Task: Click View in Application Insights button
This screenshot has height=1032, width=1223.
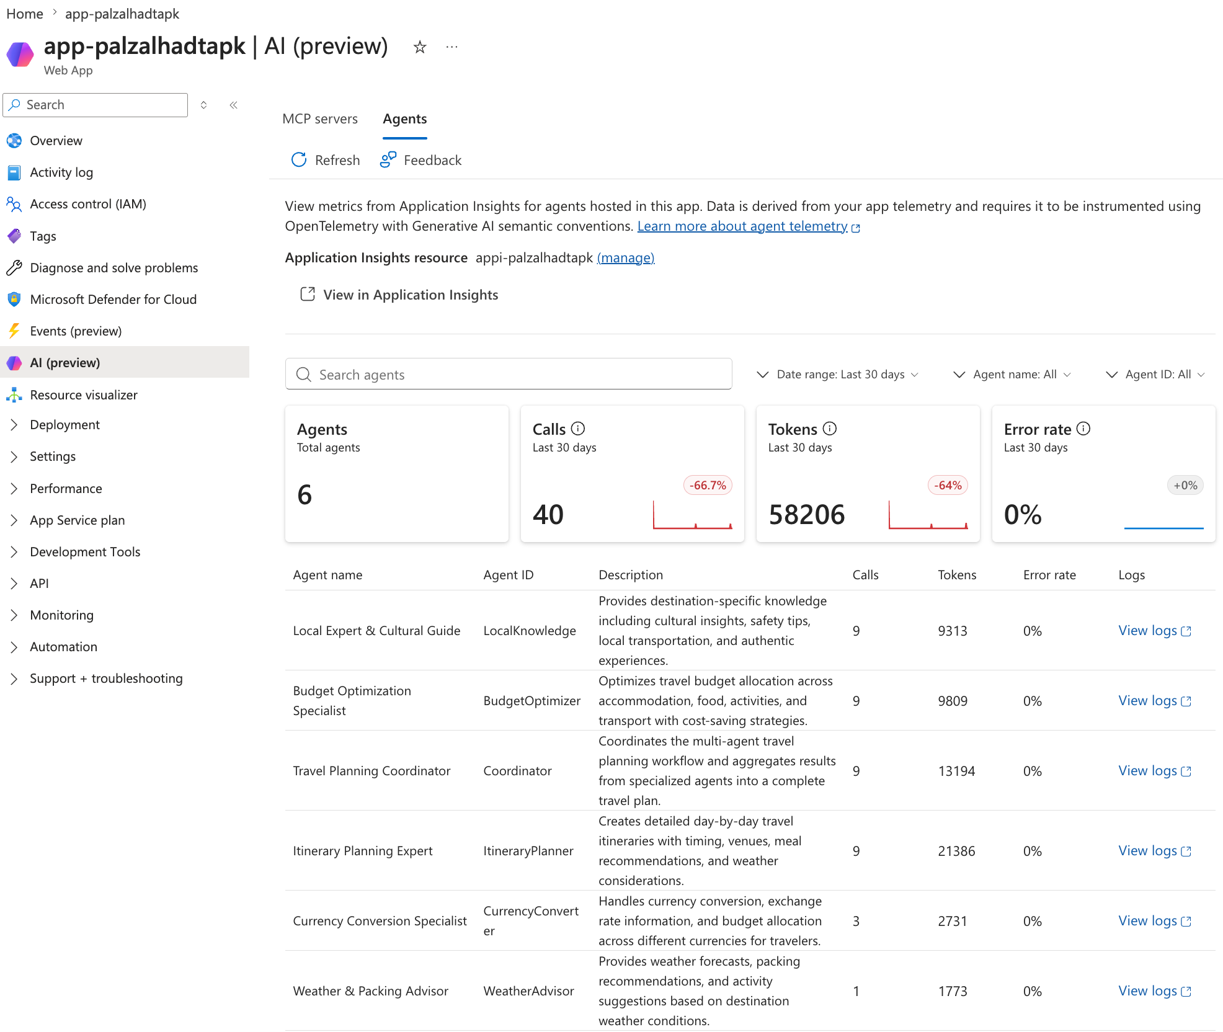Action: (x=399, y=295)
